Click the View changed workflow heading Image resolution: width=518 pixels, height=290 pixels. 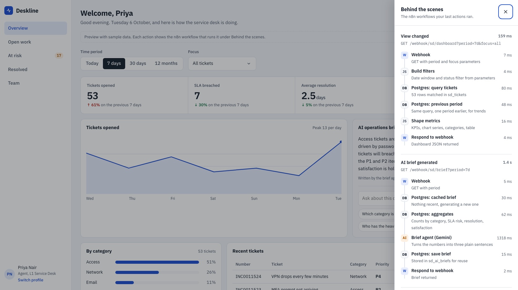(x=415, y=36)
